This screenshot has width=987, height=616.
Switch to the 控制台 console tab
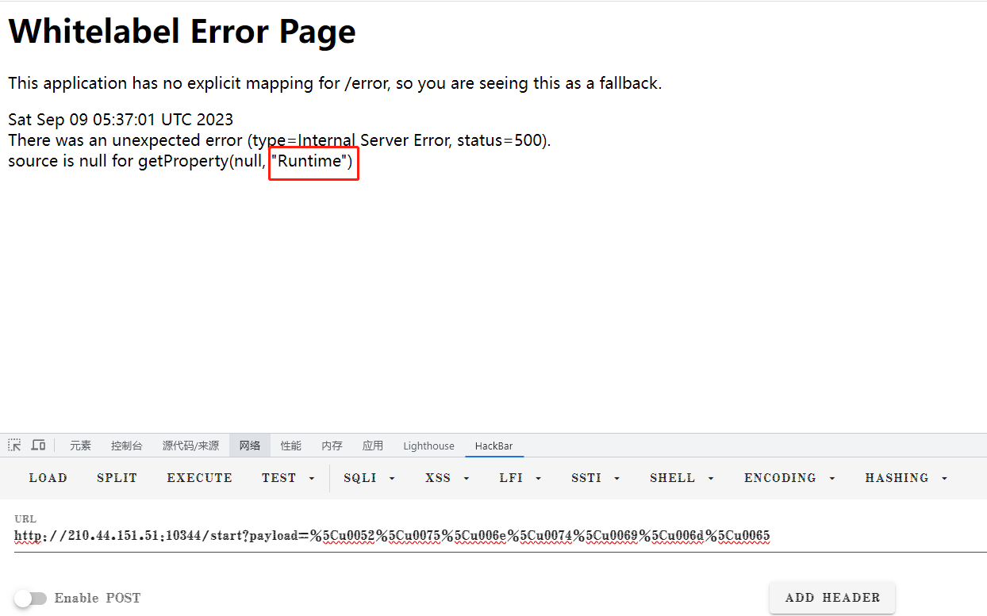(127, 446)
